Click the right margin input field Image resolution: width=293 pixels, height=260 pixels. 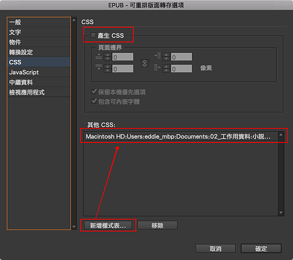click(x=181, y=68)
